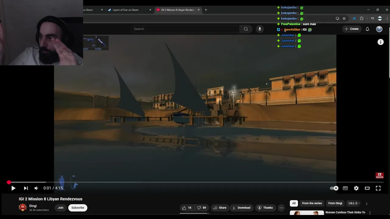Subscribe to Dingi channel
This screenshot has width=390, height=219.
pos(78,208)
